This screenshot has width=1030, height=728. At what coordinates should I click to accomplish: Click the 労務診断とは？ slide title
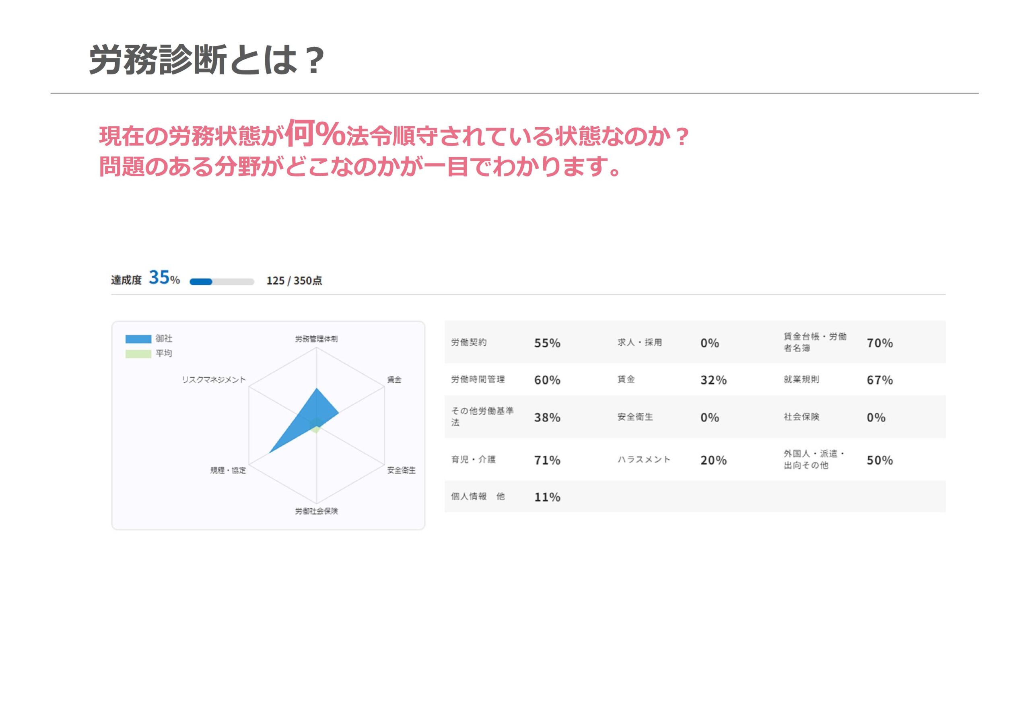point(206,60)
